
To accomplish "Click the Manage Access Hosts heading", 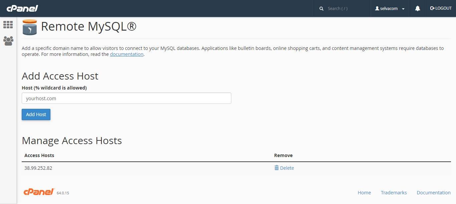I will click(72, 141).
